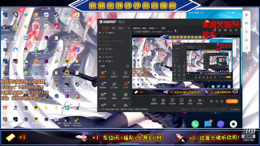Viewport: 260px width, 146px height.
Task: Expand speaker options arrow in bottom toolbar
Action: 203,101
